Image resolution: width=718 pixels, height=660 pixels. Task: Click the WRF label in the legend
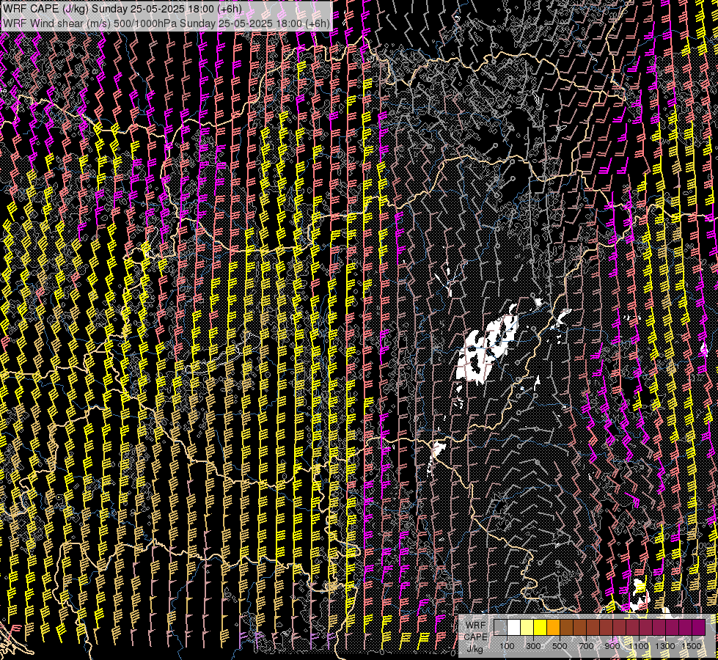tap(476, 626)
